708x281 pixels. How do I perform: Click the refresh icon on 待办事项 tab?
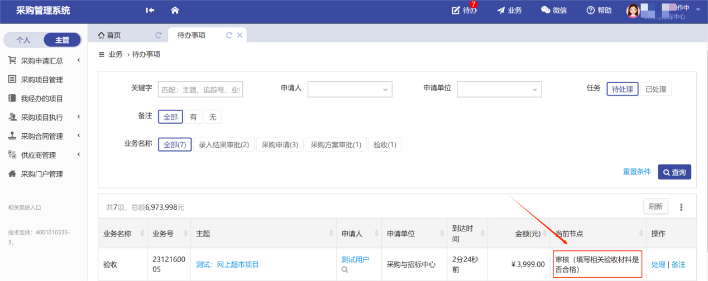coord(229,35)
